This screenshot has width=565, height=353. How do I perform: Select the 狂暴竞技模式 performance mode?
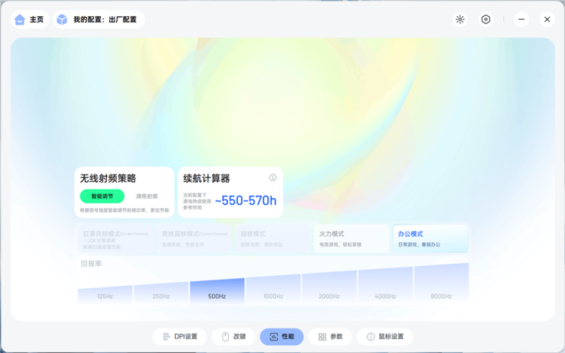click(115, 239)
